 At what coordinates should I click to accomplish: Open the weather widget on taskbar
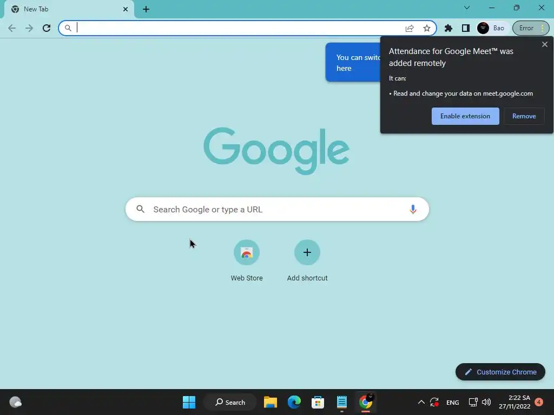15,402
